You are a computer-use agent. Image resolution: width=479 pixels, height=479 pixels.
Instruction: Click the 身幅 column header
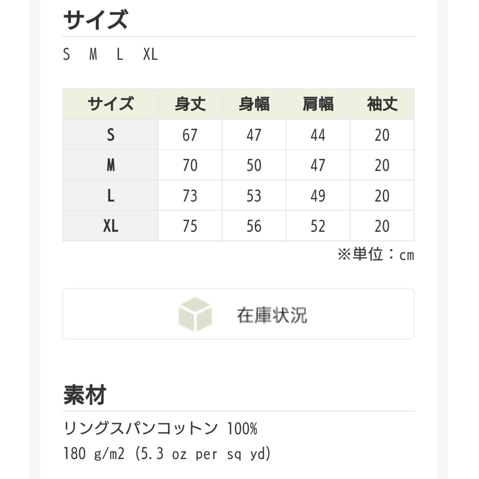[254, 104]
